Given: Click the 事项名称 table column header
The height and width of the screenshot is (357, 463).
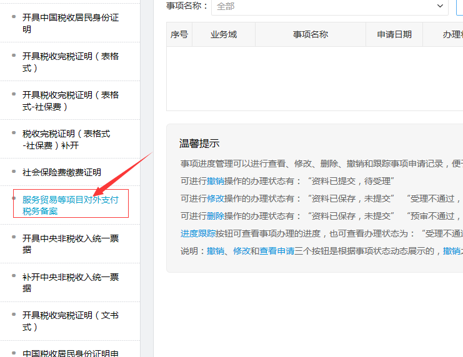Looking at the screenshot, I should [x=311, y=35].
